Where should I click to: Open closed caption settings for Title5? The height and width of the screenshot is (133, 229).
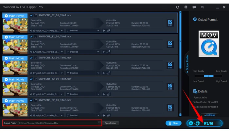[x=108, y=115]
